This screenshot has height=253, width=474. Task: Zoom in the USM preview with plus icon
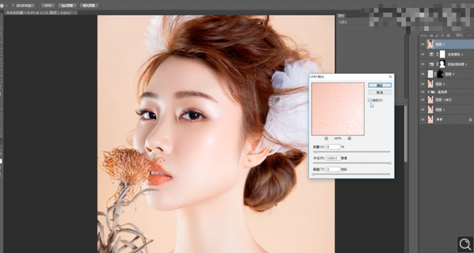(349, 139)
